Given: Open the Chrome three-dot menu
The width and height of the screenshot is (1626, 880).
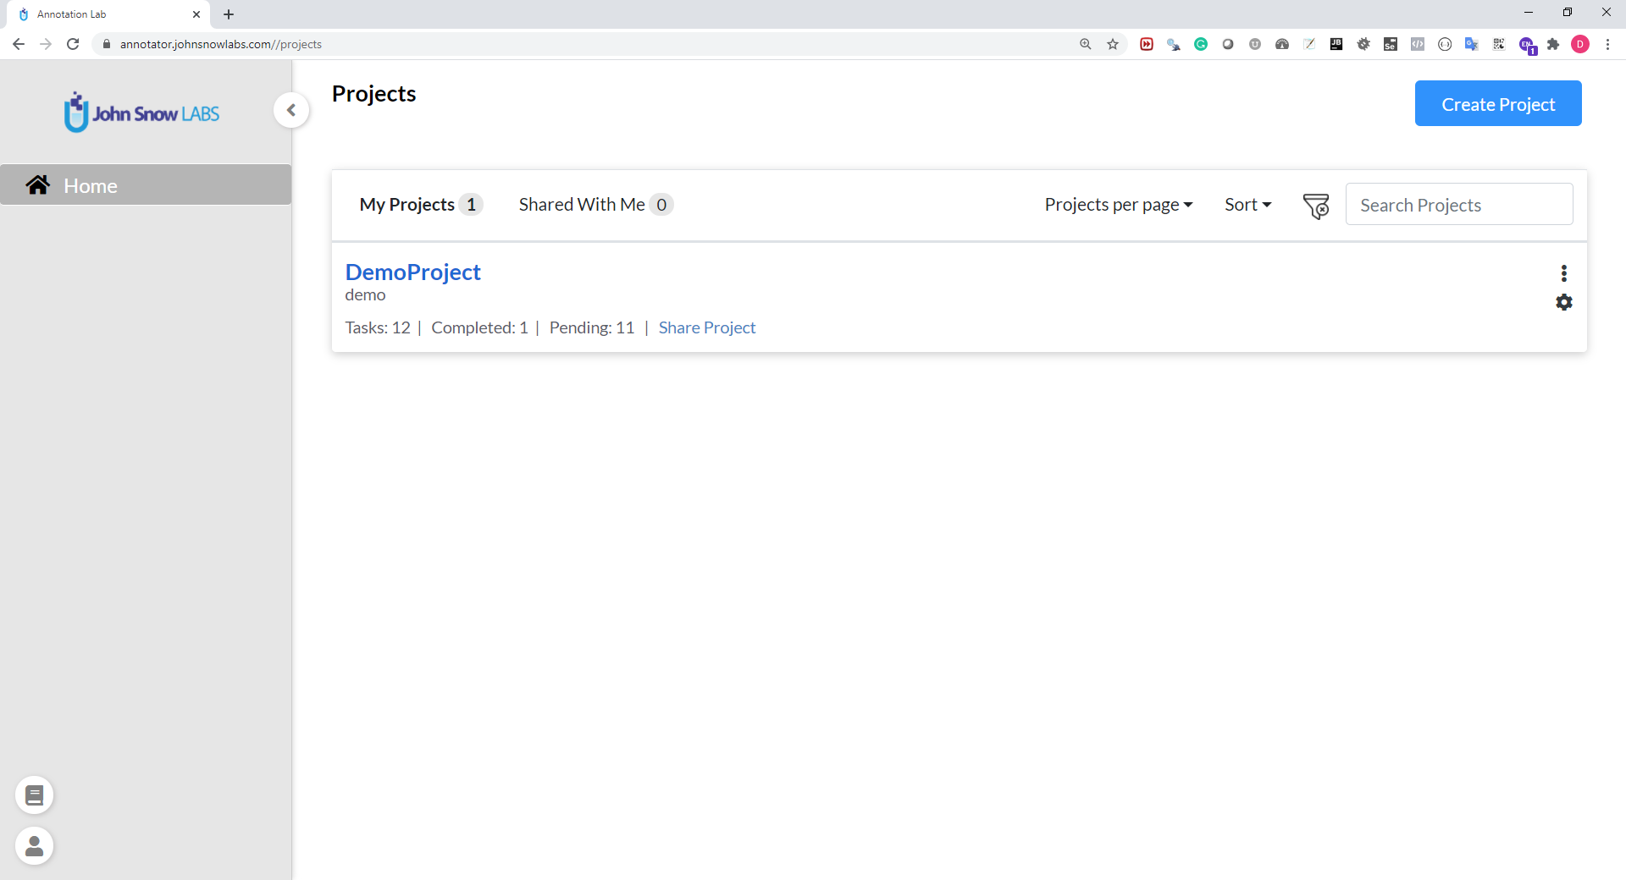Looking at the screenshot, I should tap(1607, 44).
